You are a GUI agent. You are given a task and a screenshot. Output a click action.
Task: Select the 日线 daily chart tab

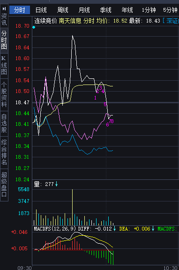click(x=41, y=10)
